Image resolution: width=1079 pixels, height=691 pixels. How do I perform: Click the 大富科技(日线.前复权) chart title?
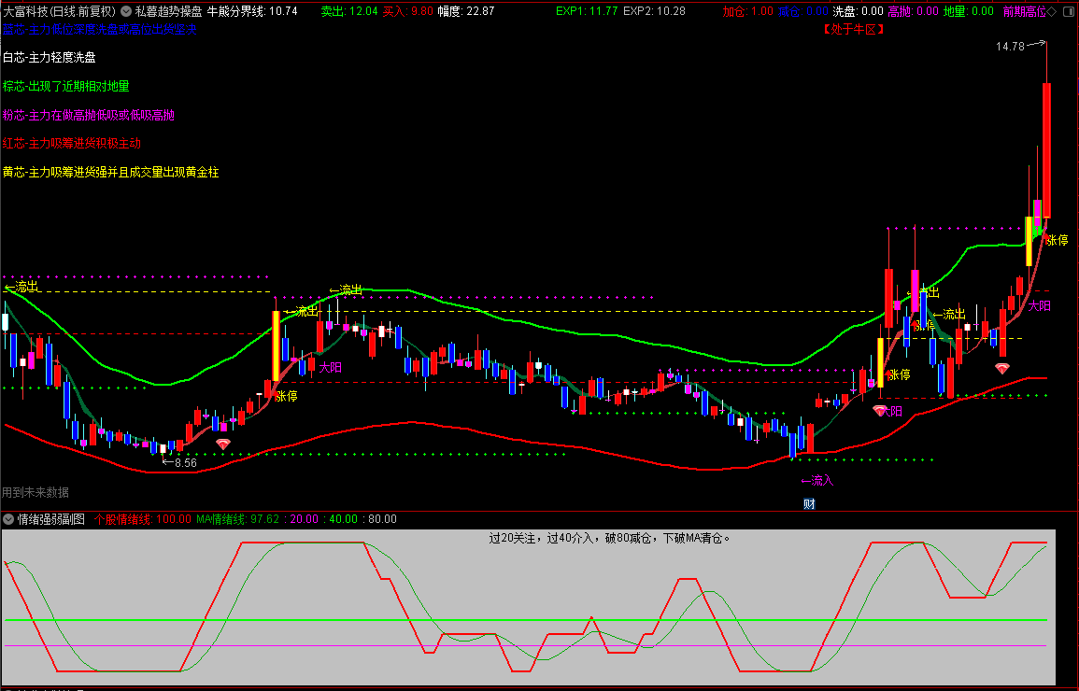pos(60,11)
